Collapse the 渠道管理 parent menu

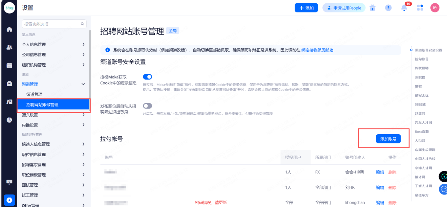coord(53,84)
